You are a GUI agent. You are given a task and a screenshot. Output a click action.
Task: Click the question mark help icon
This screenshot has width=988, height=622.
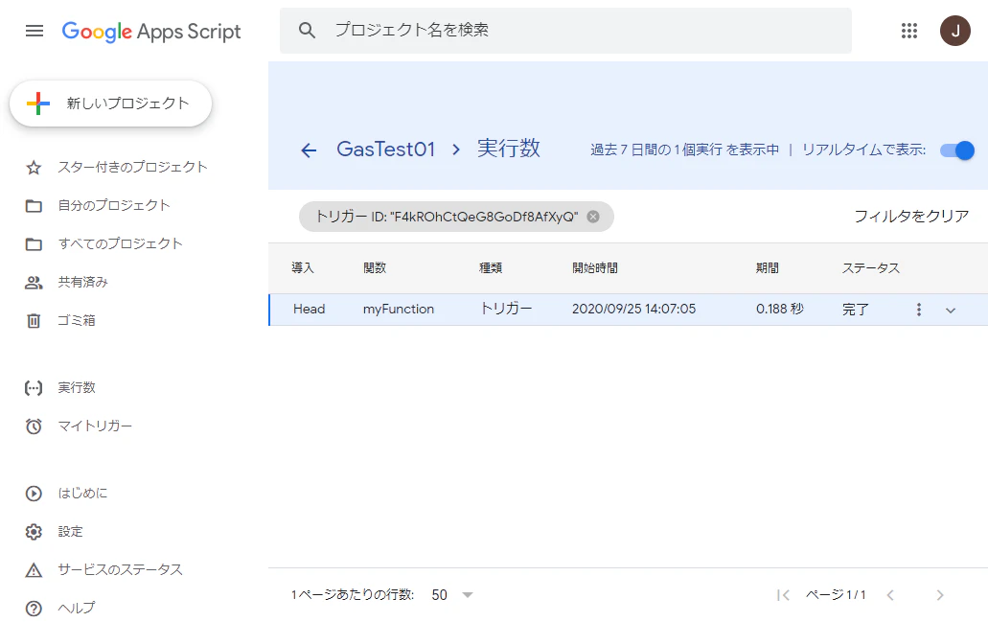click(34, 609)
